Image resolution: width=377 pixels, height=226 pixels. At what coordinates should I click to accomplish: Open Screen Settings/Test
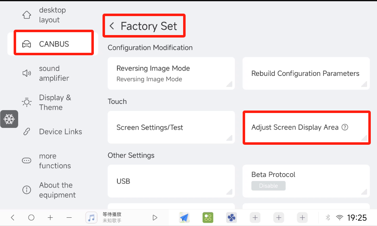tap(171, 127)
